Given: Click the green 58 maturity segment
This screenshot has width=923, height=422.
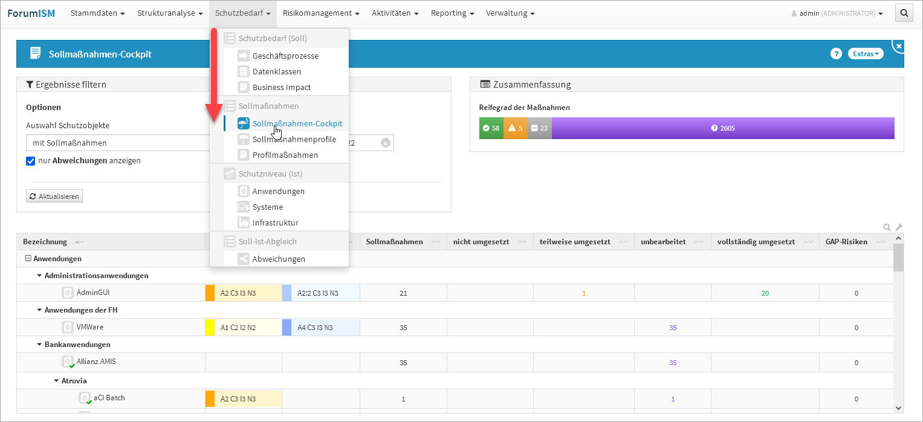Looking at the screenshot, I should 491,128.
